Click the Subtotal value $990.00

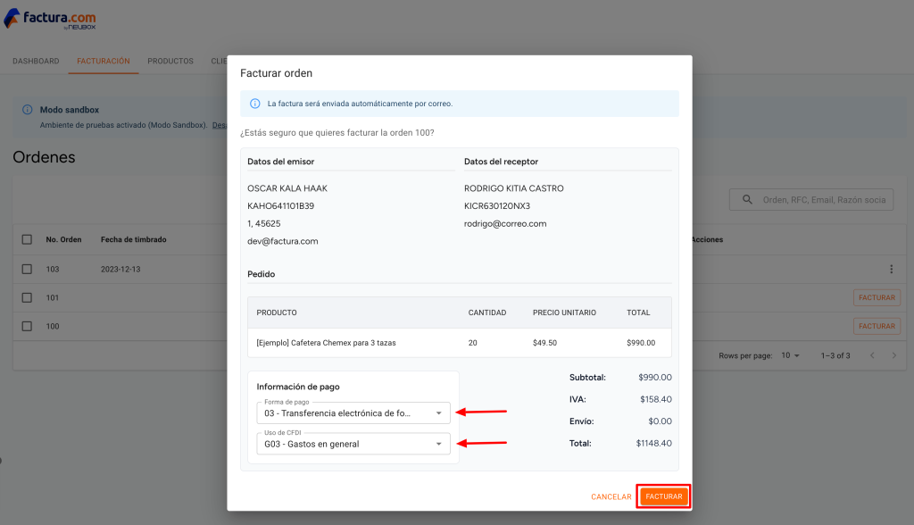coord(655,378)
